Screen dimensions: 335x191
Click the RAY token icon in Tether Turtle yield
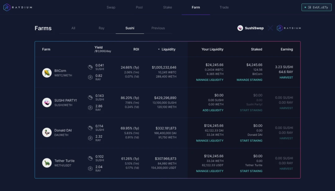pos(90,168)
